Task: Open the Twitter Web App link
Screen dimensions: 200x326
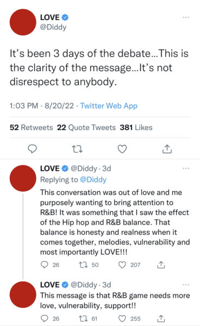Action: pyautogui.click(x=109, y=106)
